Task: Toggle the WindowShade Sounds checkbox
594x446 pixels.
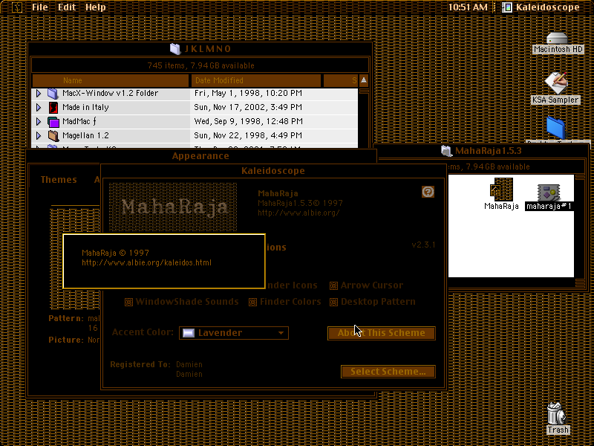Action: (128, 303)
